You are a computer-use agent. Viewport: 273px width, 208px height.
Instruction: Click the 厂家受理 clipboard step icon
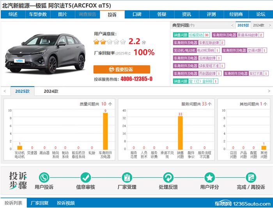pyautogui.click(x=127, y=178)
